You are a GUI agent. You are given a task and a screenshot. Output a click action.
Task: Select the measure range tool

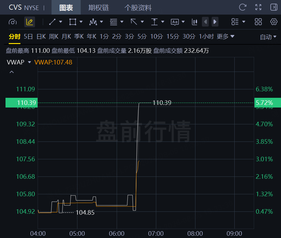click(154, 22)
